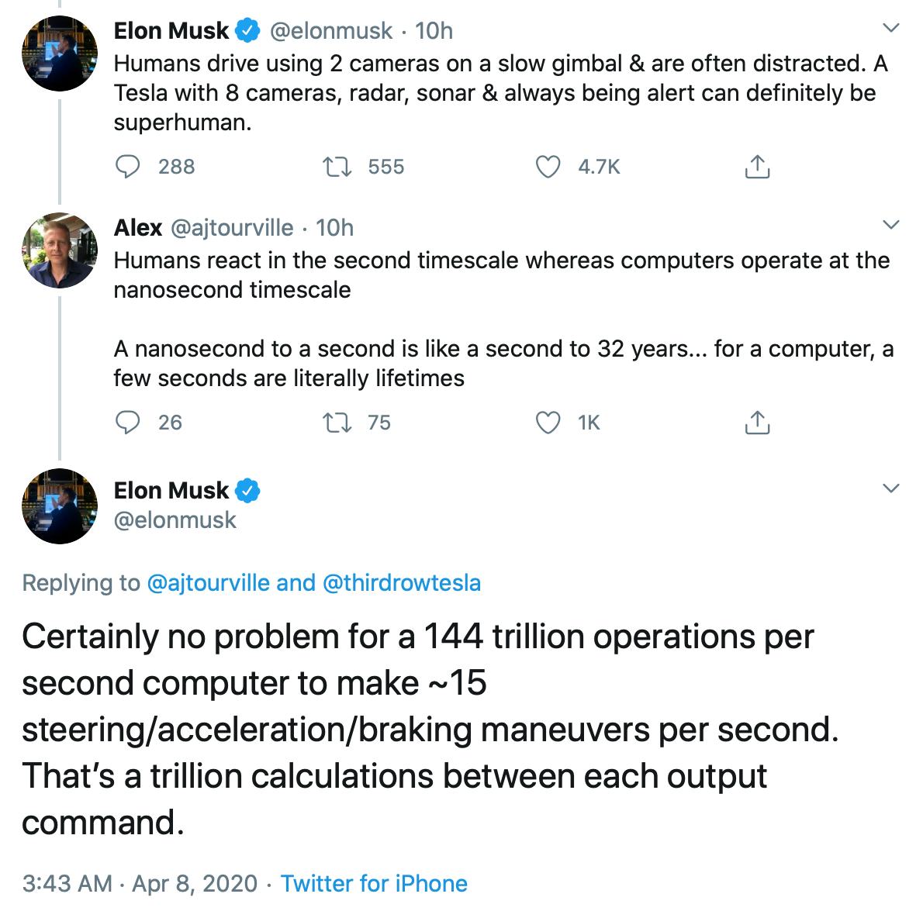Like Alex's tweet with 1K likes
This screenshot has height=918, width=923.
548,423
